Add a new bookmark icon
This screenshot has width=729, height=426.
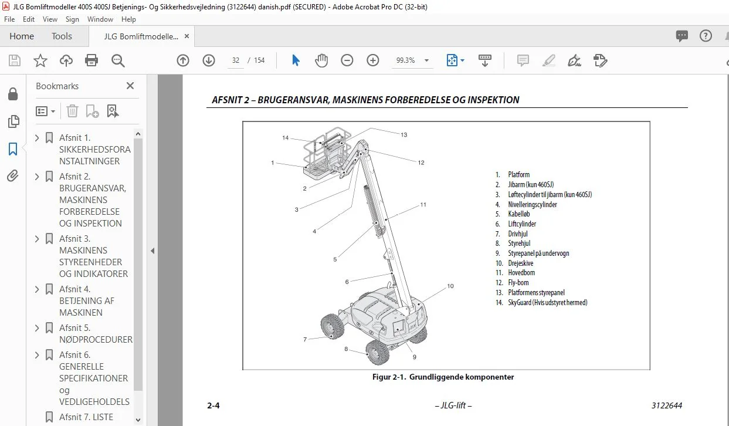92,111
